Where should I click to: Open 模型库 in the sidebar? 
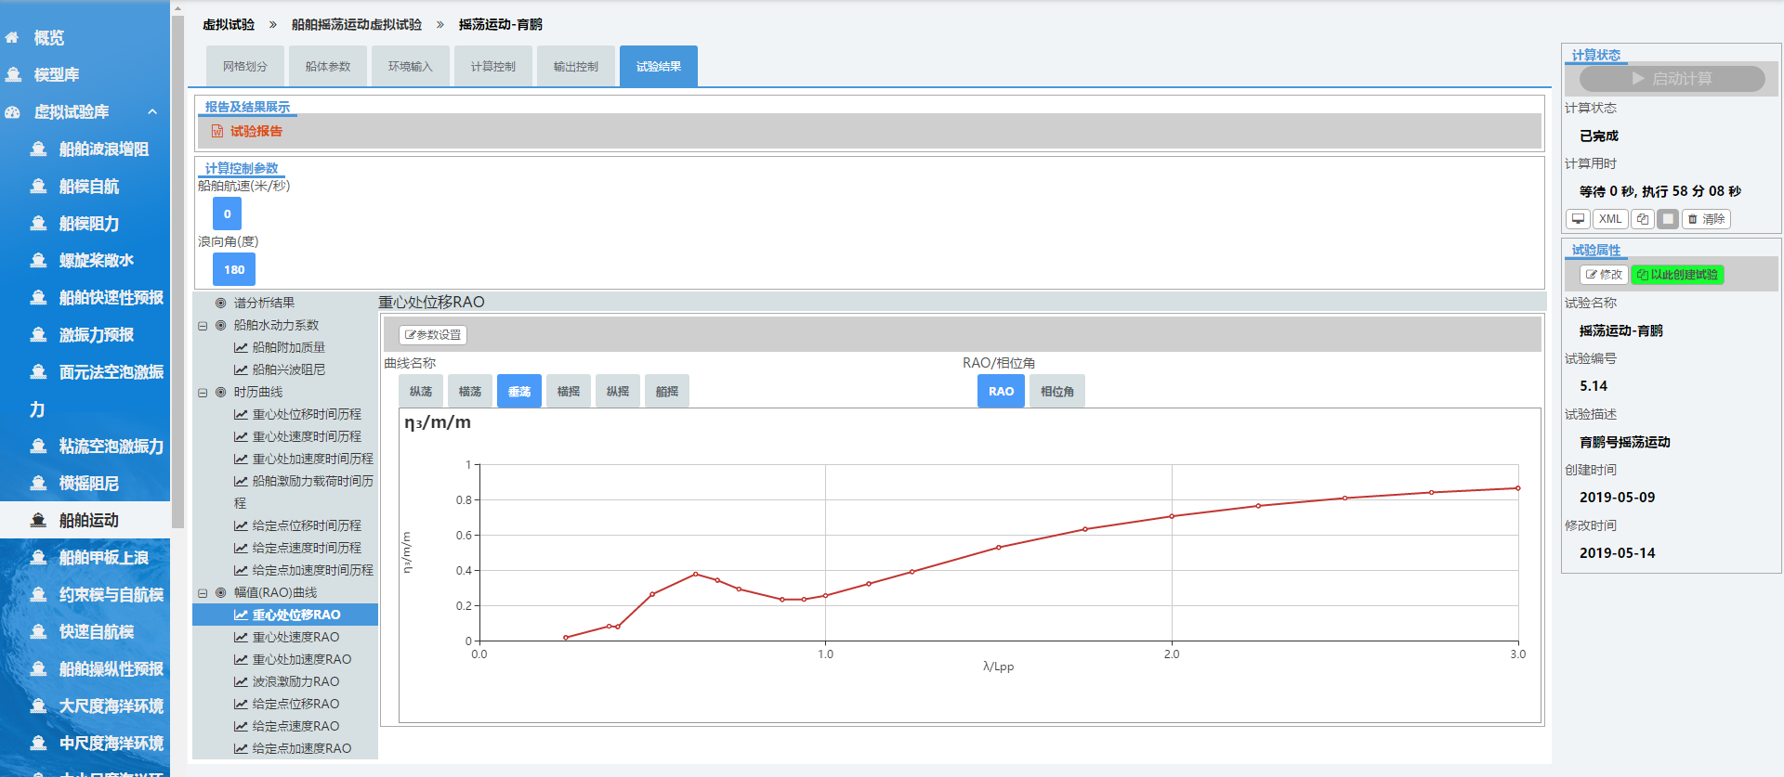point(56,74)
